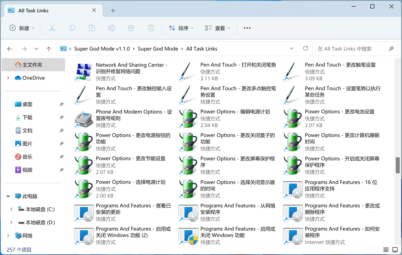Add a new tab with plus button
402x255 pixels.
(x=113, y=10)
